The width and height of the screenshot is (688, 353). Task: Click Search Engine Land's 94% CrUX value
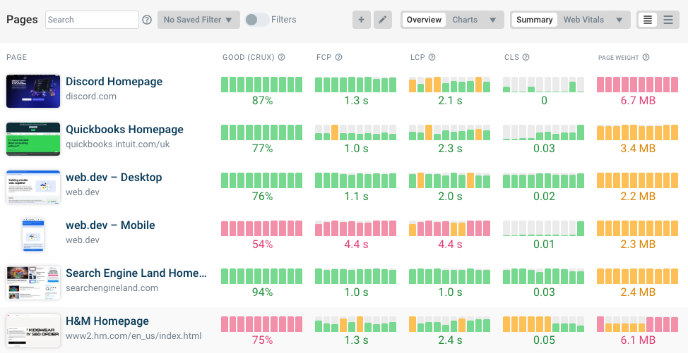(262, 292)
